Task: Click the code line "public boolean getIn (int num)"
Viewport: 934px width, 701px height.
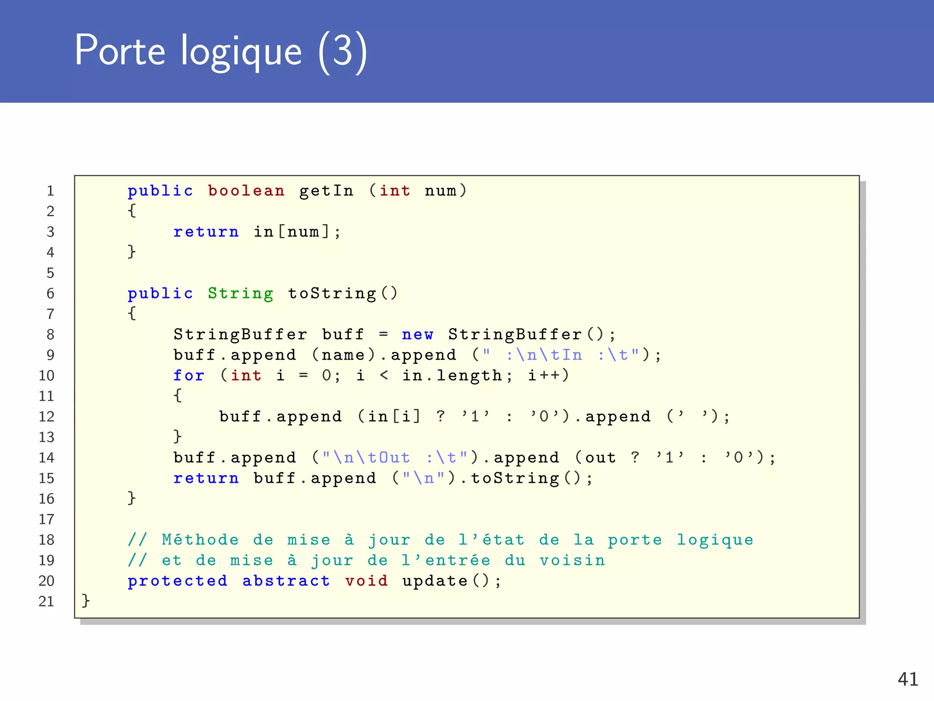Action: coord(297,191)
